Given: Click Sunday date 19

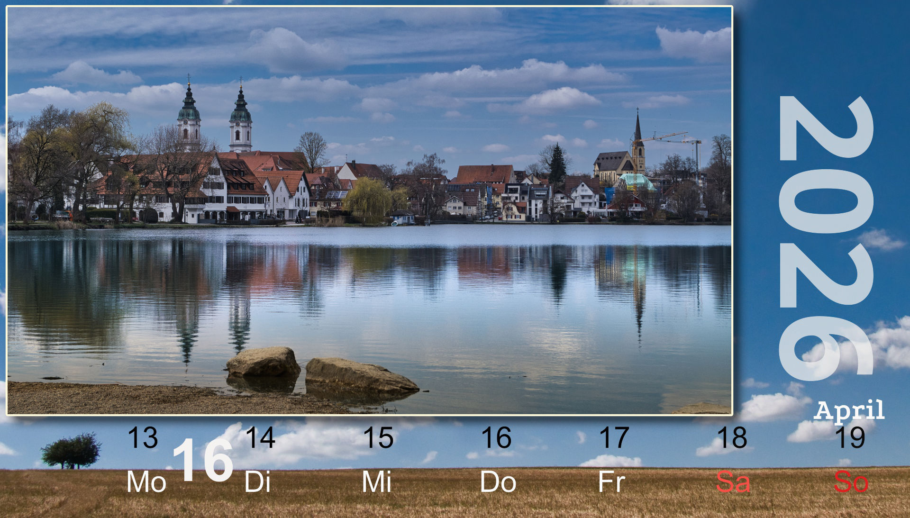Looking at the screenshot, I should 850,437.
